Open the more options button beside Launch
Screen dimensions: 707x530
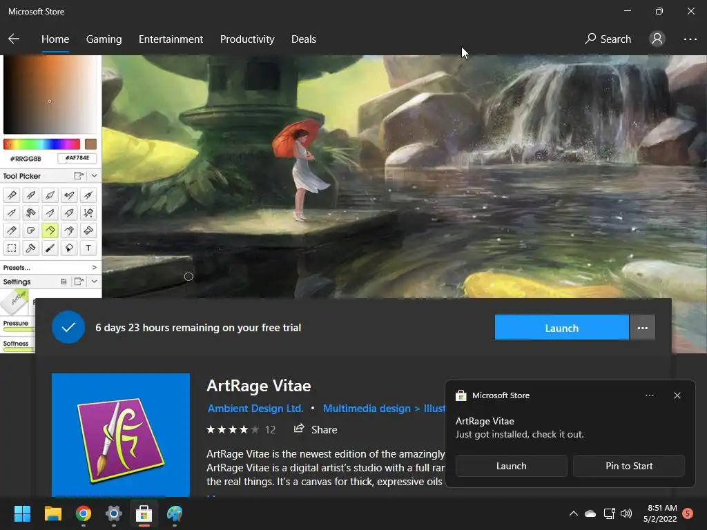[643, 328]
